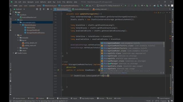The height and width of the screenshot is (102, 183).
Task: Select StorageStats.class suggestion
Action: 132,66
